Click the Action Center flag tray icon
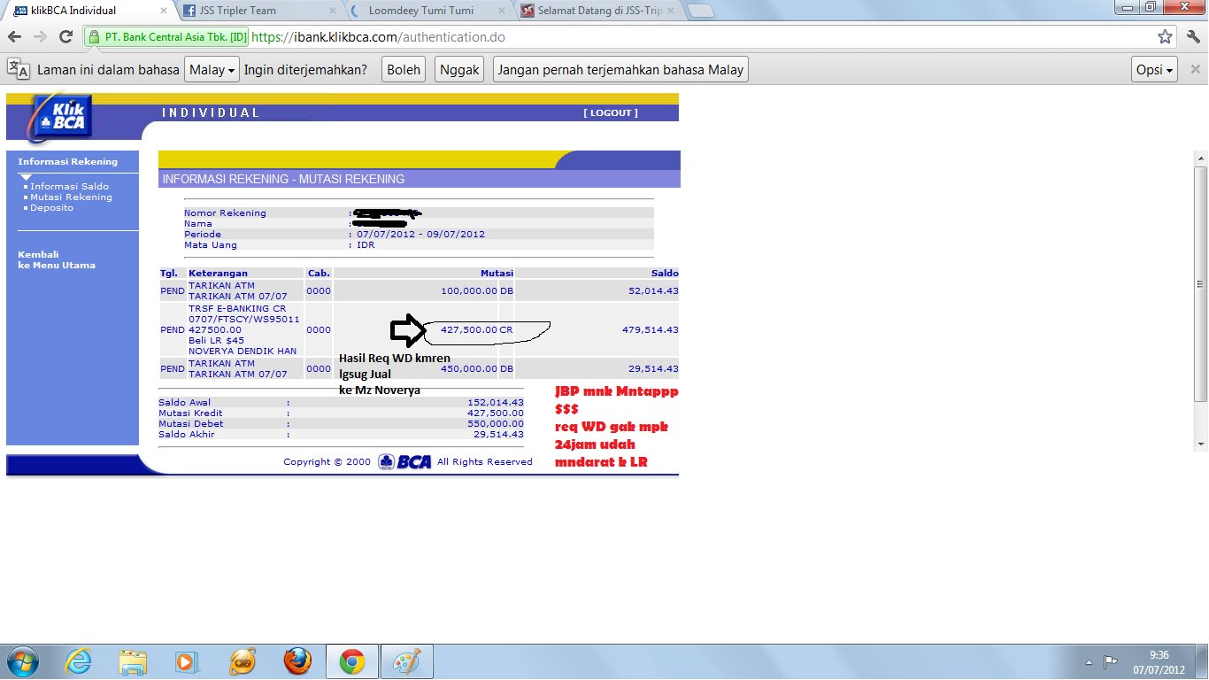Screen dimensions: 1209x680 click(1110, 661)
